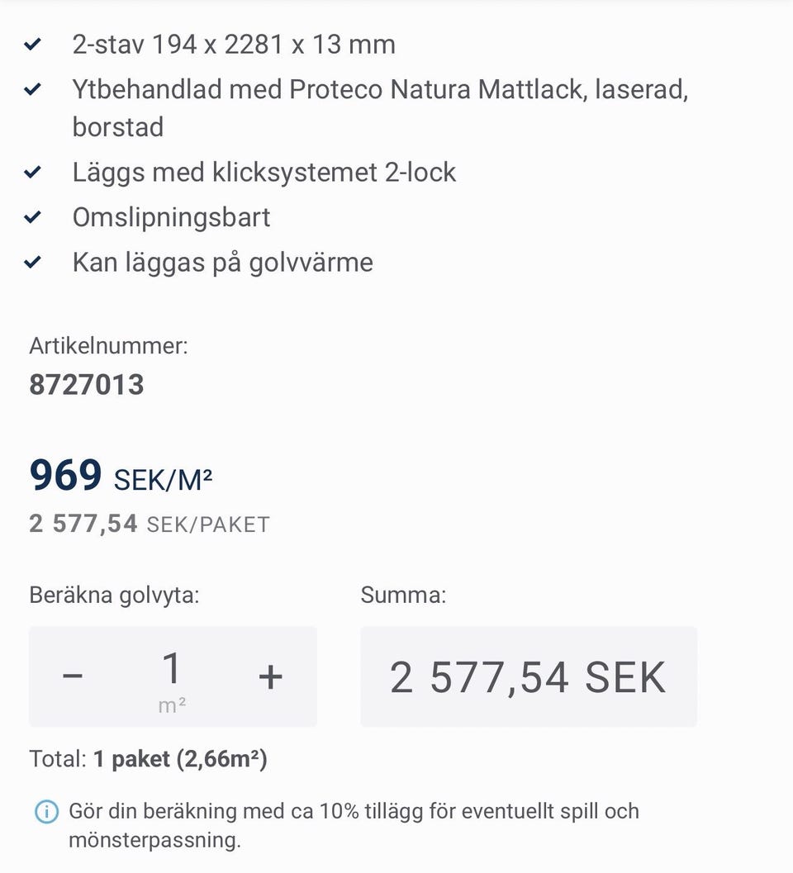Click the Total 1 paket (2,66m²) text
This screenshot has width=793, height=873.
click(x=148, y=759)
